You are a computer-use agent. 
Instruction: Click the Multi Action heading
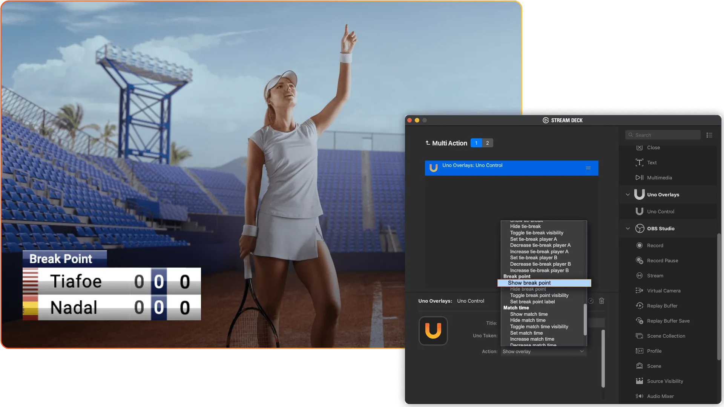449,143
